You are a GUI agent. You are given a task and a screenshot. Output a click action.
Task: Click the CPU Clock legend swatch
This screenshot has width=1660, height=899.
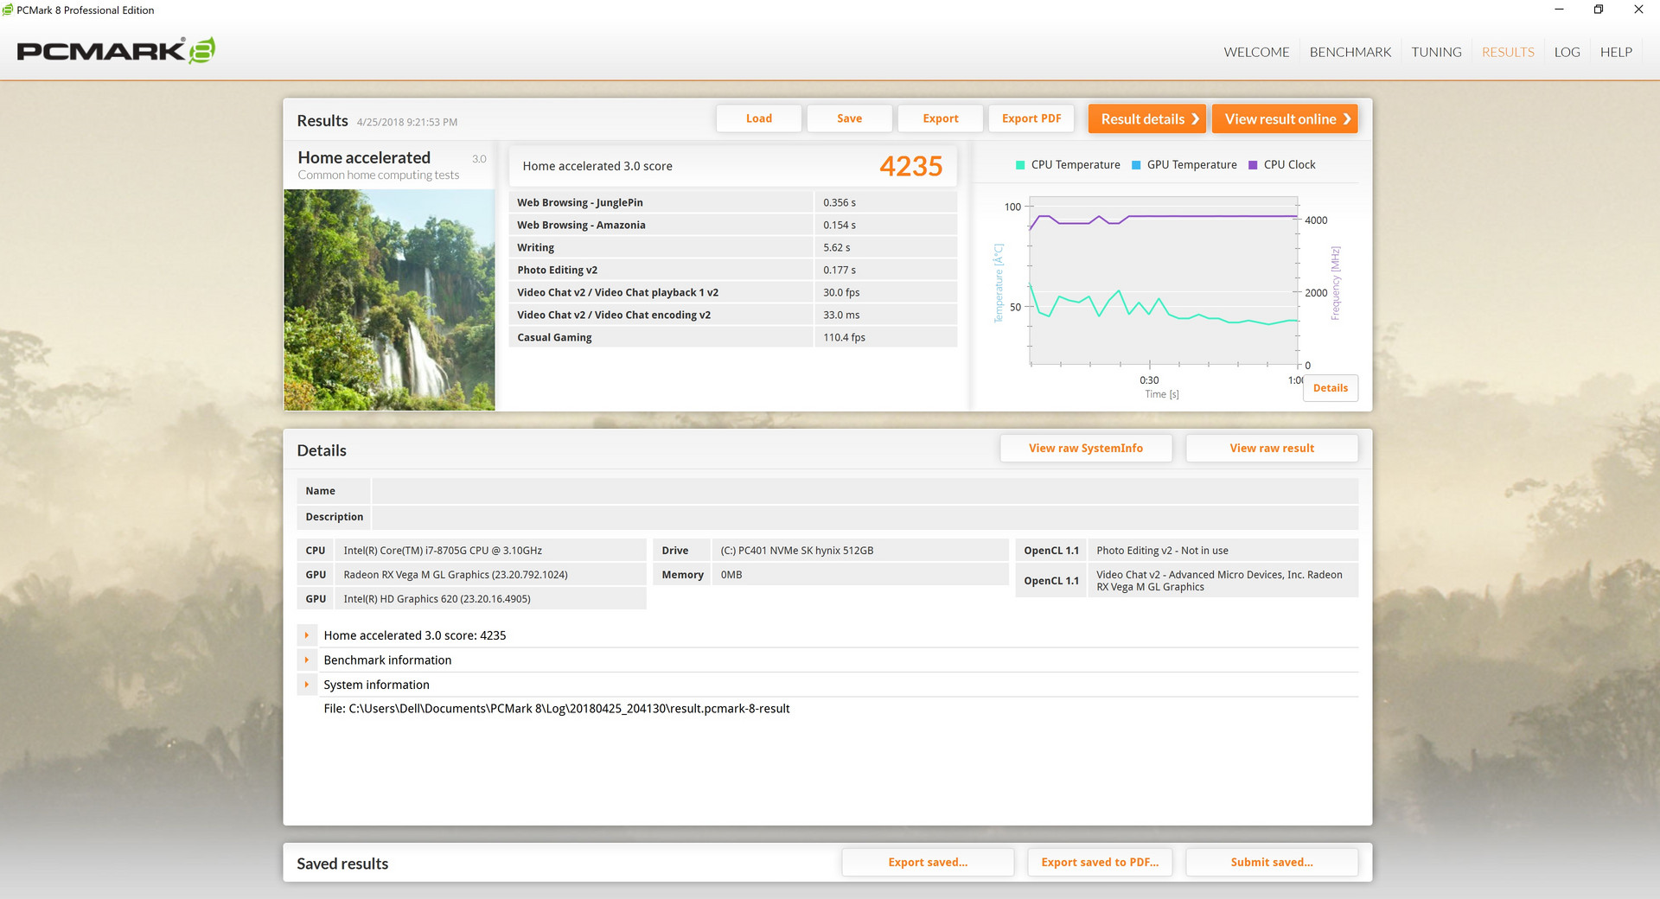point(1253,165)
